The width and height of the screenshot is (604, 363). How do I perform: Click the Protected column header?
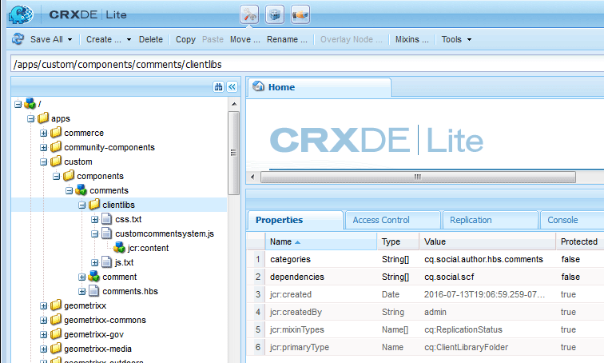[x=580, y=241]
